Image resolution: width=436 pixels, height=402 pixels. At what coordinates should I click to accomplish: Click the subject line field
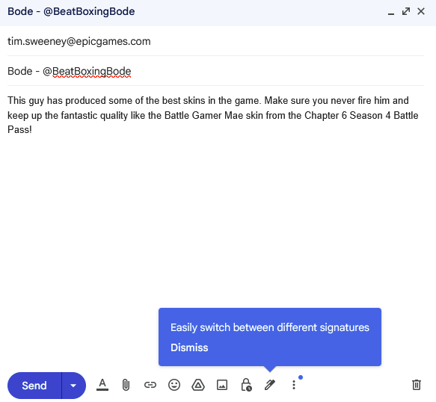tap(215, 71)
